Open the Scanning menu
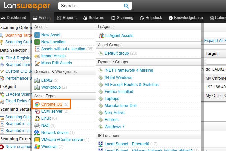Image resolution: width=226 pixels, height=151 pixels. tap(122, 18)
